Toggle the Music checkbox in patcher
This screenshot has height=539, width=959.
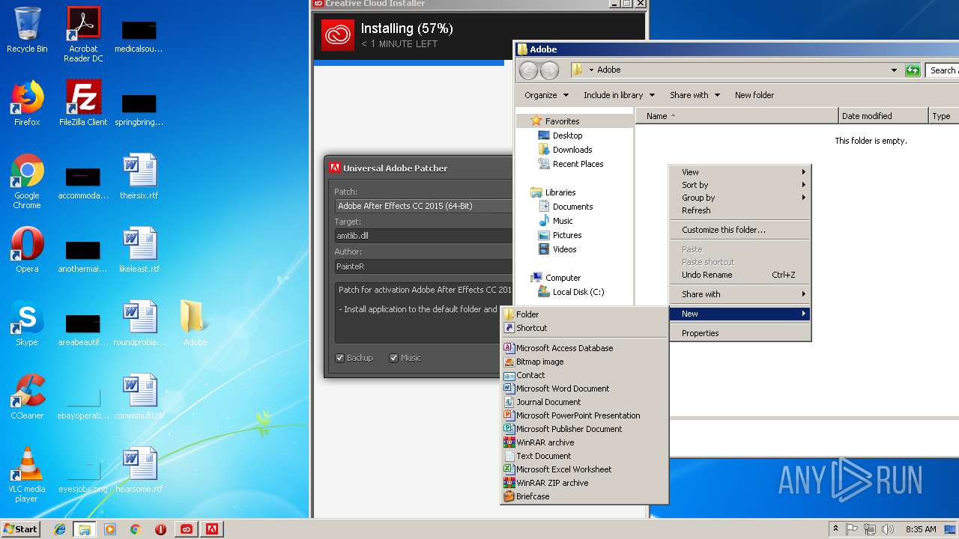(394, 358)
